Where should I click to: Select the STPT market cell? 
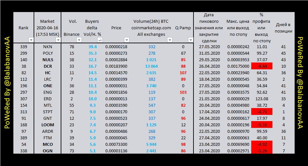[x=48, y=112]
